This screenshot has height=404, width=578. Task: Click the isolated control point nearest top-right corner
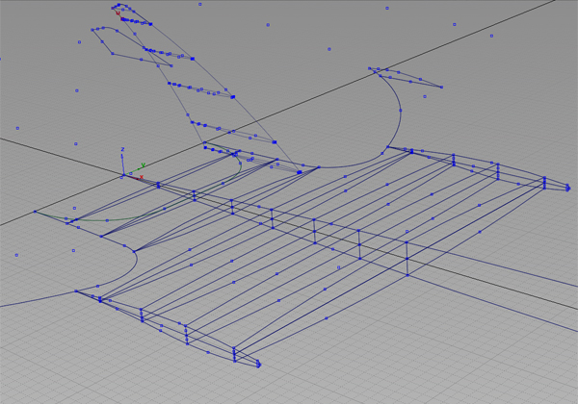[x=491, y=37]
